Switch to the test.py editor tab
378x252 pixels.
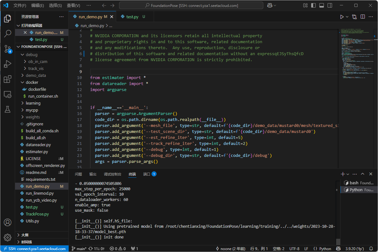[132, 17]
